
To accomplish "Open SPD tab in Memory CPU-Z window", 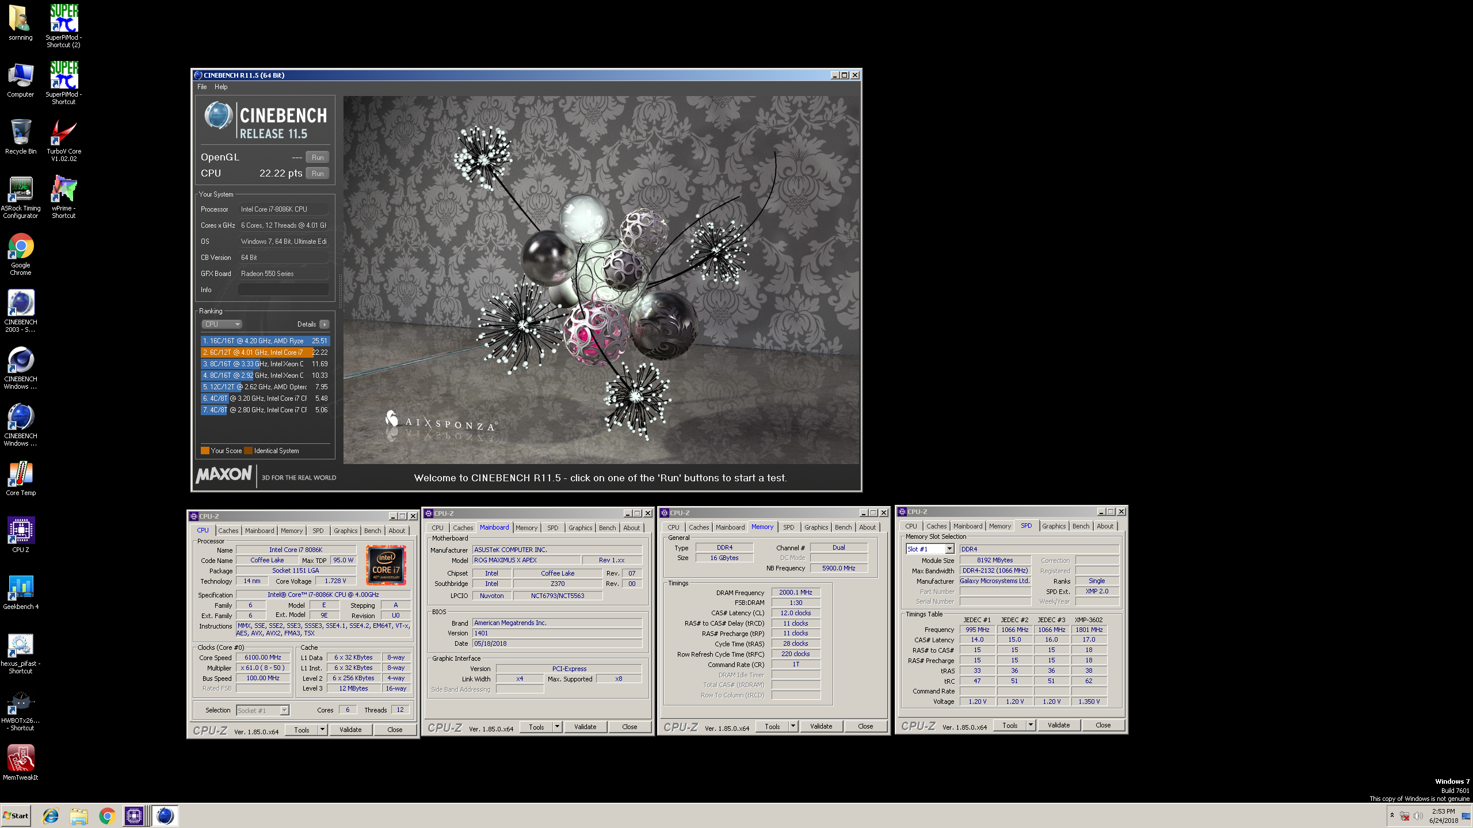I will [x=788, y=527].
